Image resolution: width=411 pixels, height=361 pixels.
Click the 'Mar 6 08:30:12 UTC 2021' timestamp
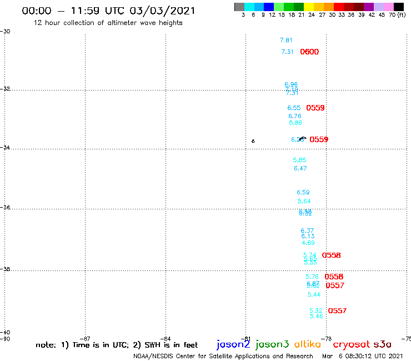coord(362,356)
